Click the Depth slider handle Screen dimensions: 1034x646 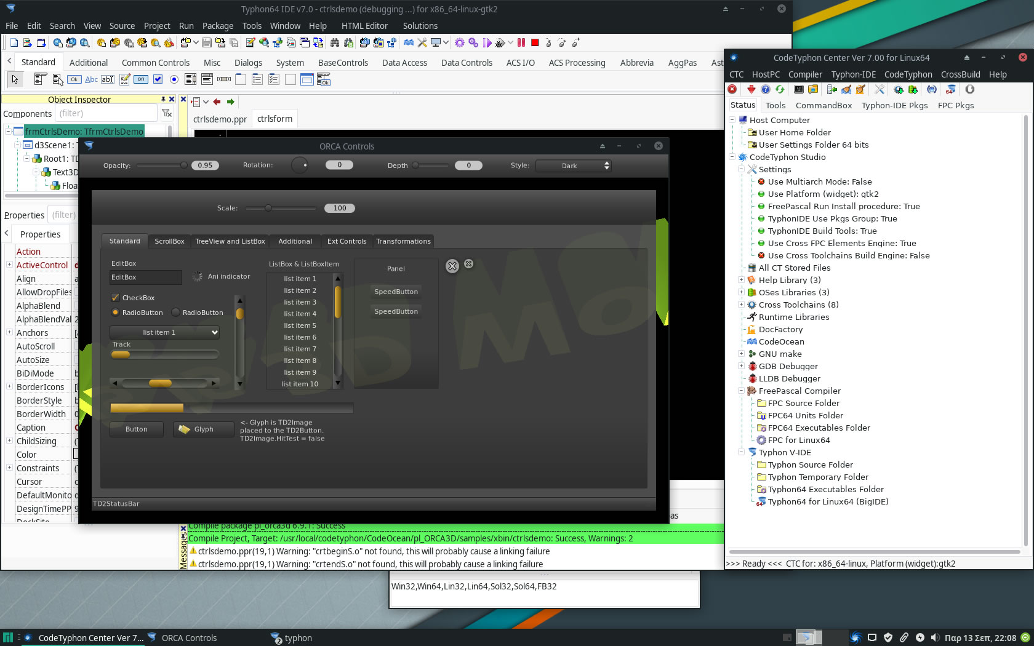click(415, 165)
